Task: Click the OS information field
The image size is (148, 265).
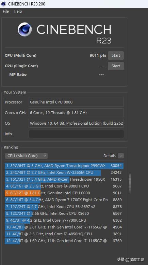Action: click(76, 123)
